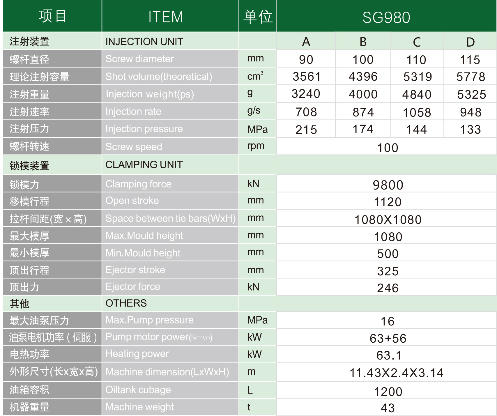The width and height of the screenshot is (497, 416).
Task: Click the Open stroke row label
Action: (132, 200)
